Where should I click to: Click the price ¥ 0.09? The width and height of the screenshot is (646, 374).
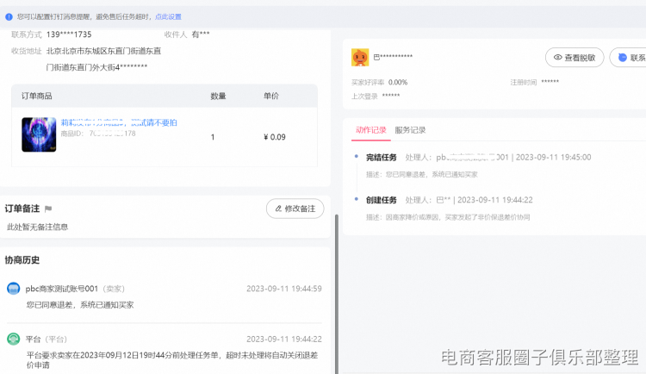(275, 137)
